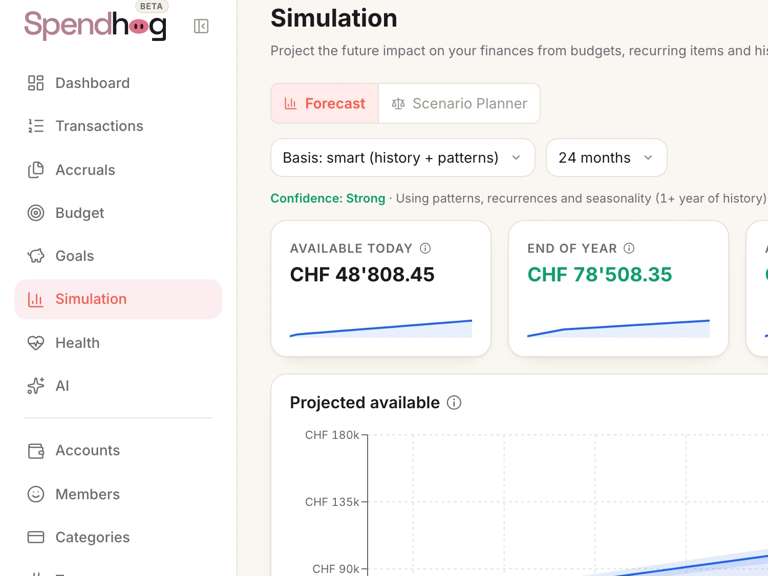Select the Simulation menu item
This screenshot has height=576, width=768.
pos(118,299)
